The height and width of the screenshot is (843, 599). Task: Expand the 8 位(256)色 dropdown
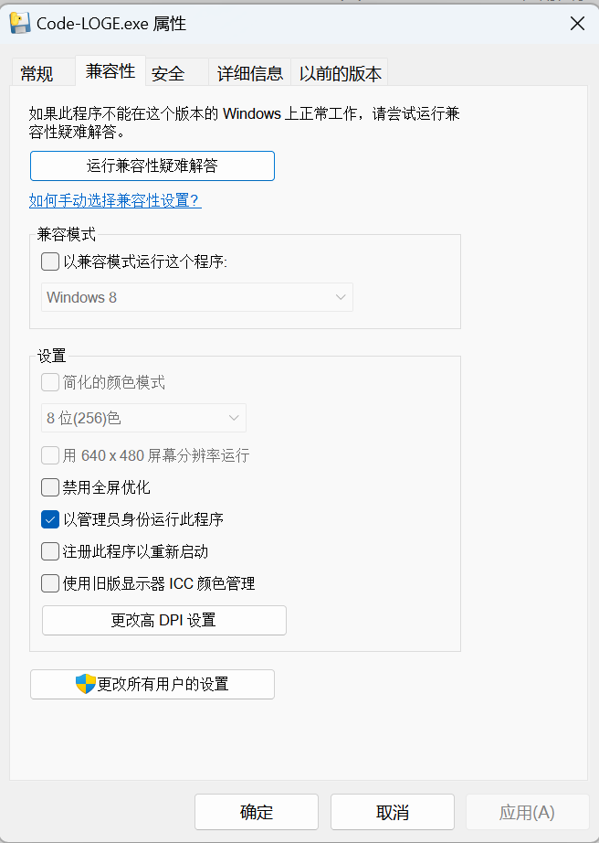click(x=143, y=418)
